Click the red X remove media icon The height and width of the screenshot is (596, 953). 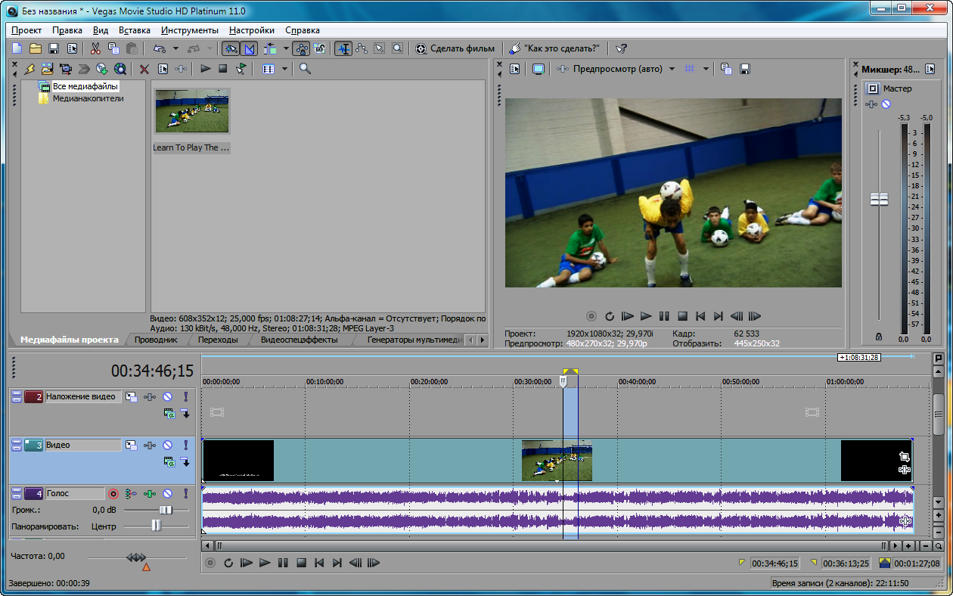click(144, 69)
